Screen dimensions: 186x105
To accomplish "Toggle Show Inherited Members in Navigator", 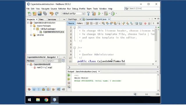I will (29, 89).
